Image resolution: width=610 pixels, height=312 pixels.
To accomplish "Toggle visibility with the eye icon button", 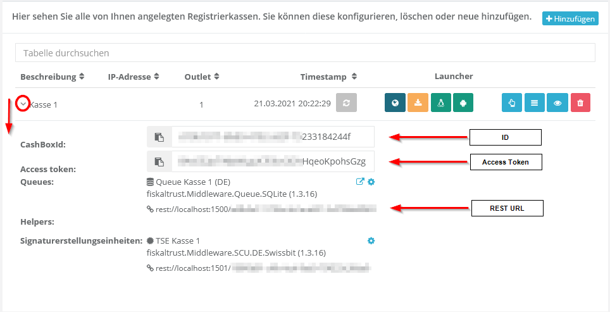I will click(557, 103).
